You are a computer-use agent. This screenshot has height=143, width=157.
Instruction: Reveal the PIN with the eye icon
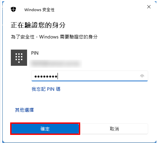142,76
